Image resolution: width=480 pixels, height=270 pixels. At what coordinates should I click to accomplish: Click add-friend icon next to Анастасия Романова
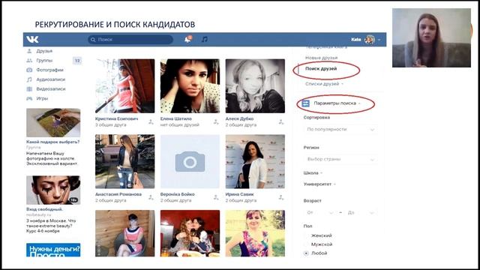[151, 197]
